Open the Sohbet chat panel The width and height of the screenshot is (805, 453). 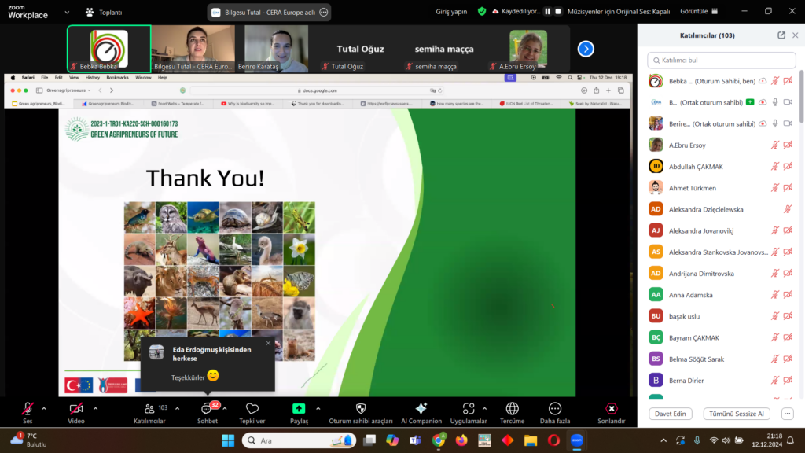point(208,410)
